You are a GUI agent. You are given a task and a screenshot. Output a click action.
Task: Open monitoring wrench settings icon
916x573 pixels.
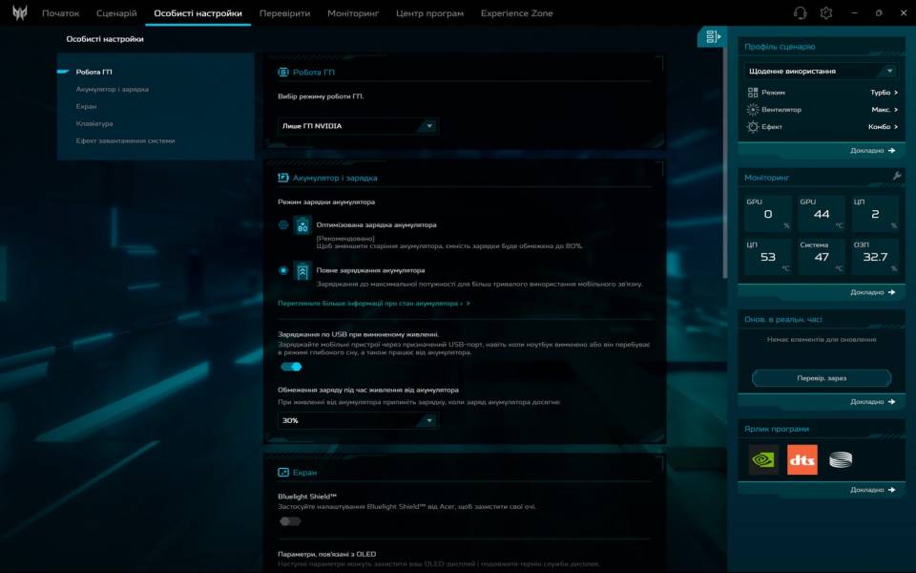(897, 176)
